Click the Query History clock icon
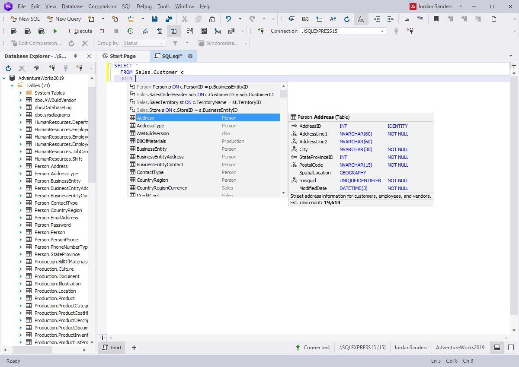This screenshot has height=367, width=519. click(130, 31)
